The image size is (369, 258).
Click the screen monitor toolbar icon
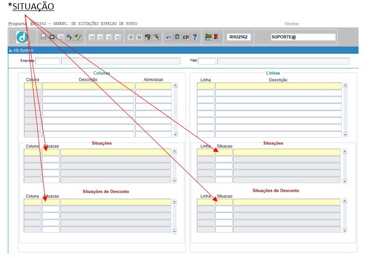52,37
